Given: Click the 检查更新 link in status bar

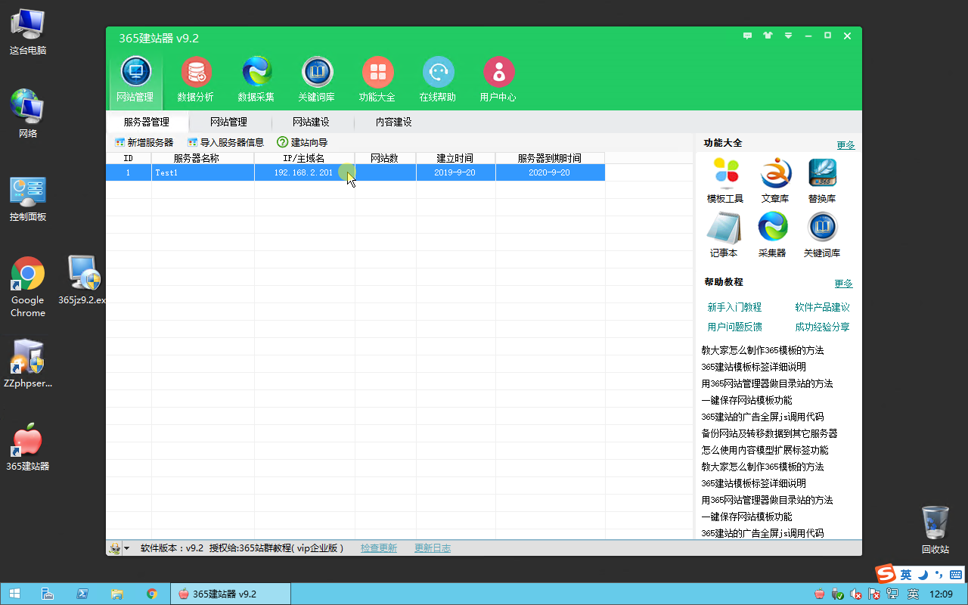Looking at the screenshot, I should (x=379, y=548).
